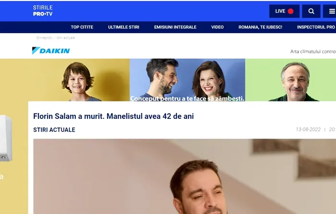Open the hamburger menu icon
Image resolution: width=336 pixels, height=214 pixels.
(331, 11)
